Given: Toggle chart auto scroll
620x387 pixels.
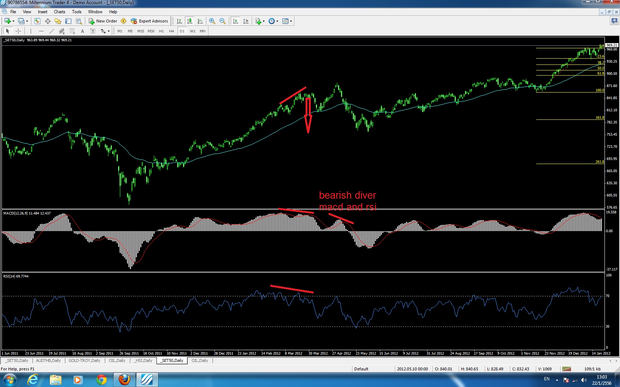Looking at the screenshot, I should coord(235,21).
